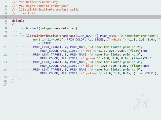This screenshot has width=161, height=120.
Task: Click line number 10 in the gutter
Action: (5, 36)
